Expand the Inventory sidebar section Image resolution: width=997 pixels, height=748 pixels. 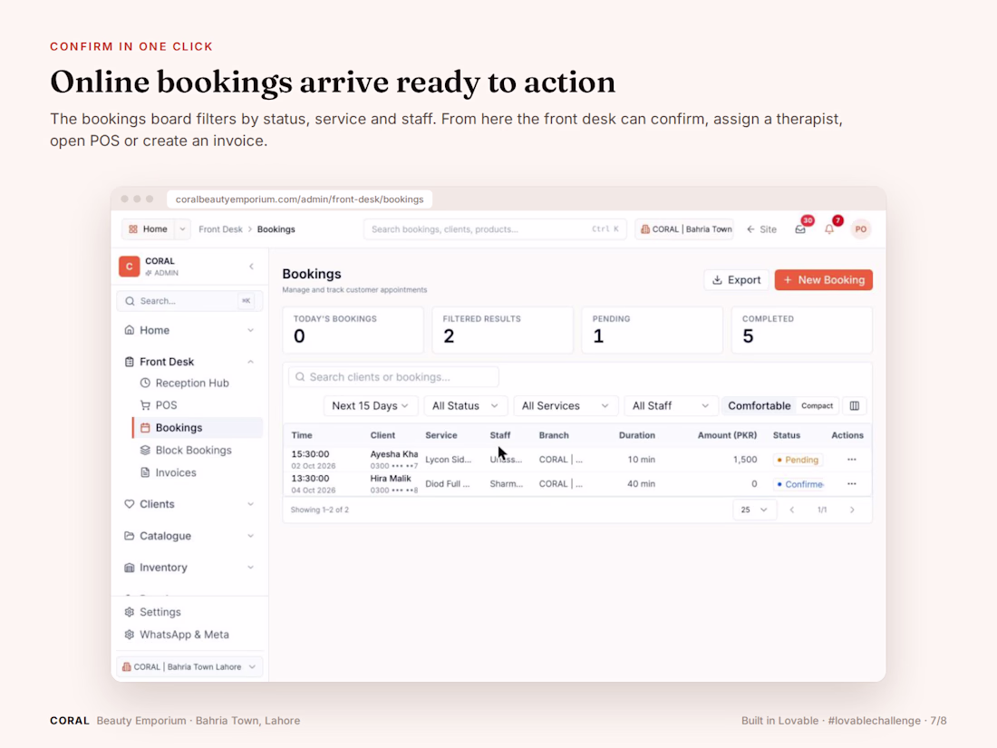pos(190,568)
